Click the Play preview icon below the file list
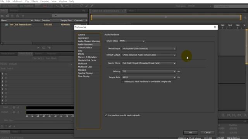Screen dimensions: 248x139 [38, 48]
